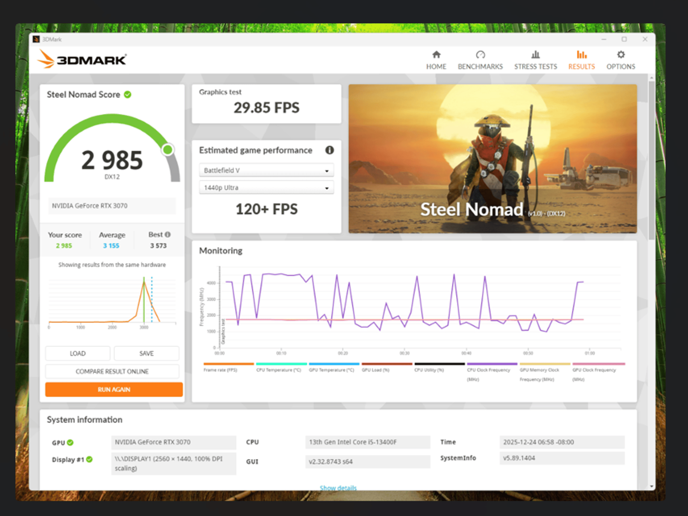Open the 1440p Ultra resolution dropdown

coord(266,187)
